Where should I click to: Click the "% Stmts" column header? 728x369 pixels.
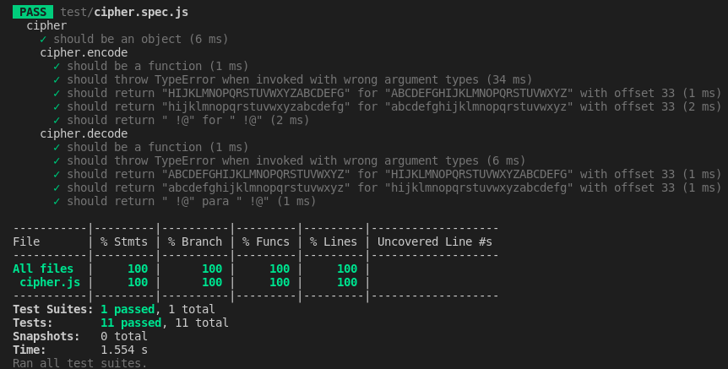point(124,241)
